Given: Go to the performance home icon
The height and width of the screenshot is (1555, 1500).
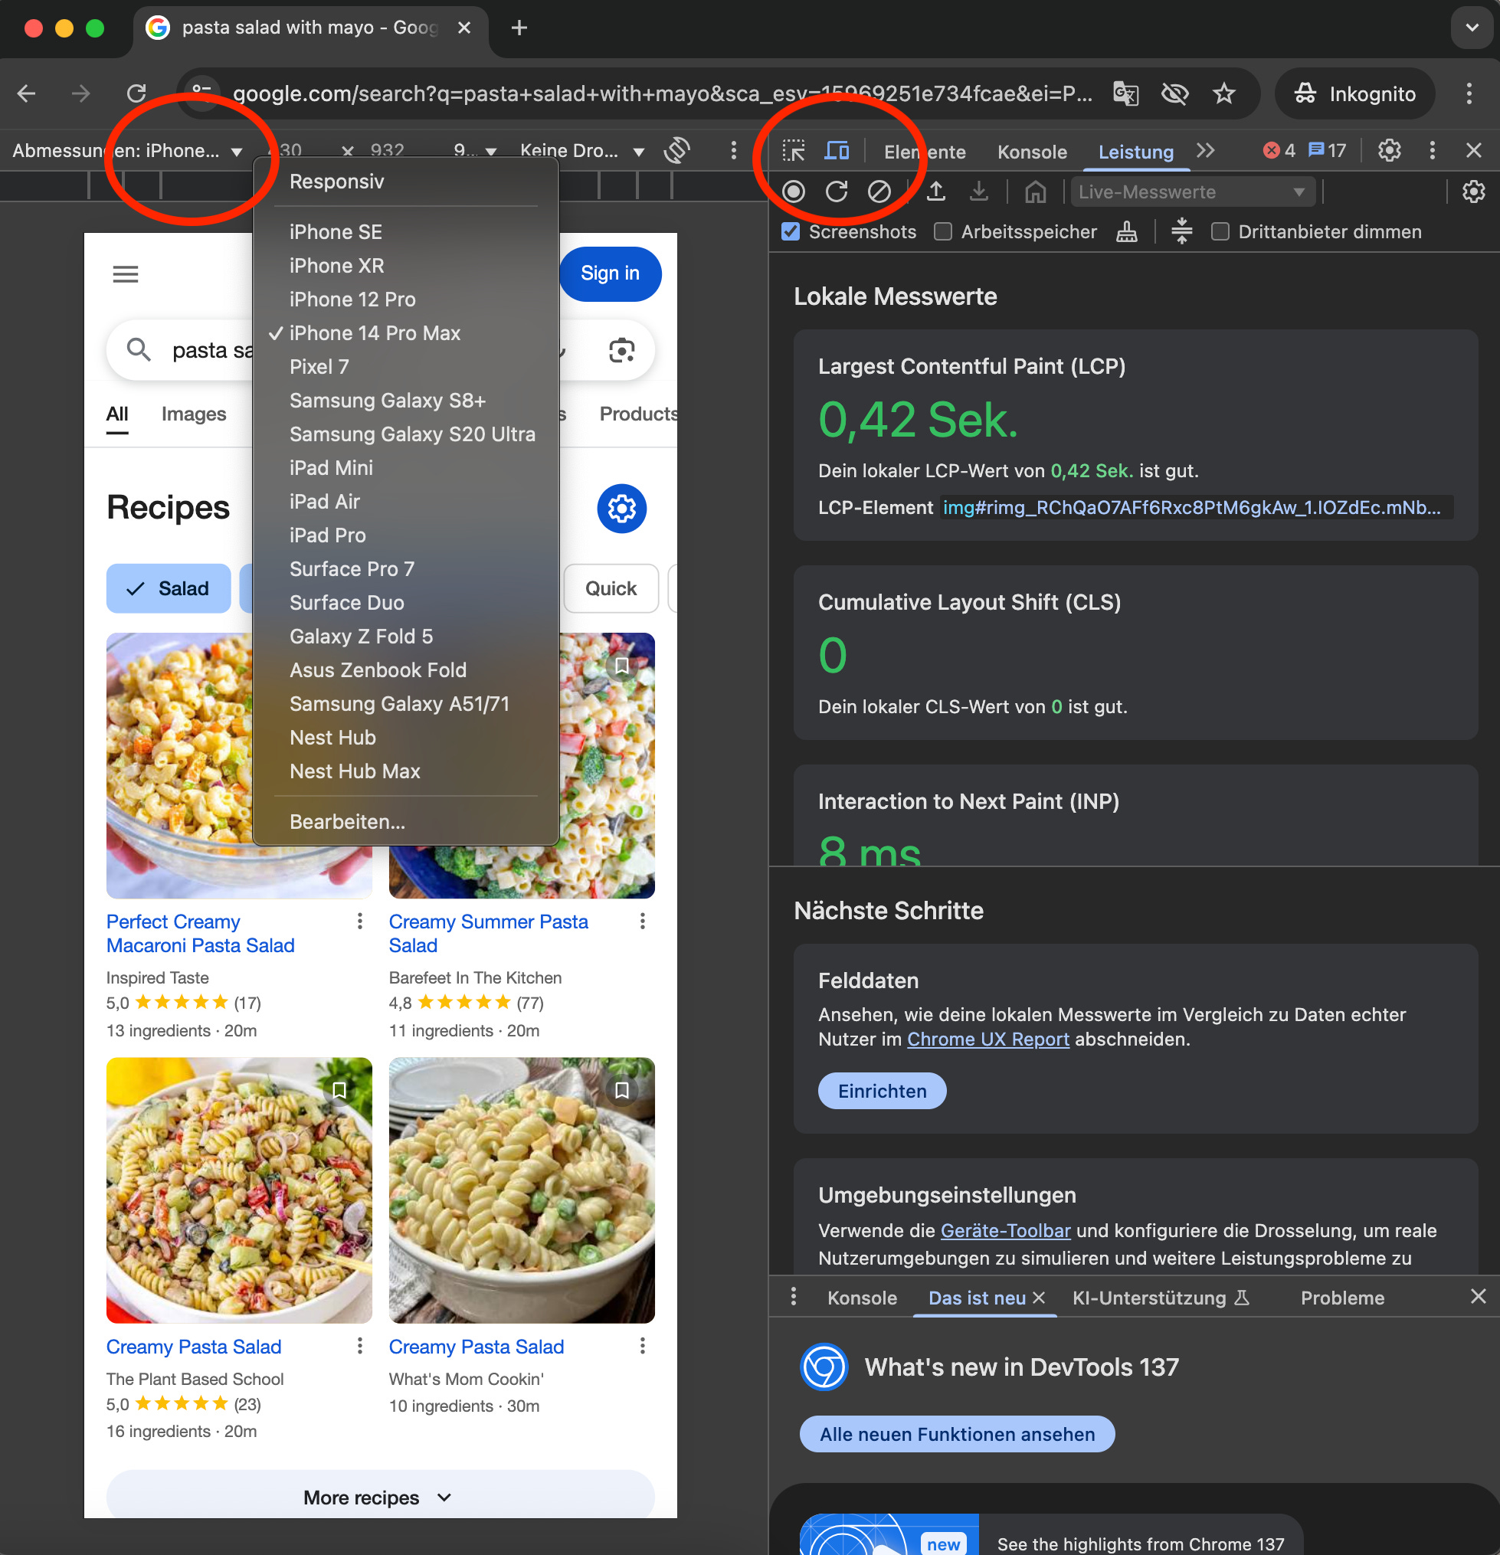Looking at the screenshot, I should (1035, 192).
